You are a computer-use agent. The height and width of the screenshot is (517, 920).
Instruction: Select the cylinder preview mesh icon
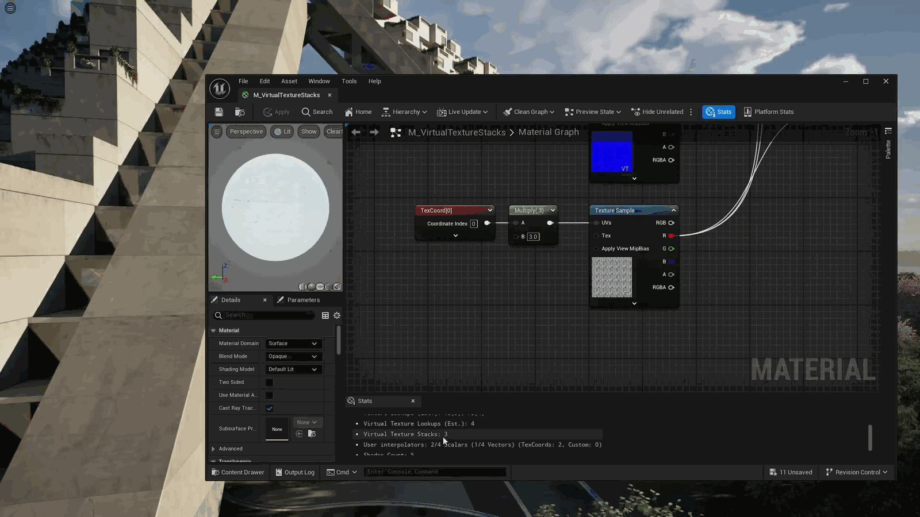click(x=302, y=287)
